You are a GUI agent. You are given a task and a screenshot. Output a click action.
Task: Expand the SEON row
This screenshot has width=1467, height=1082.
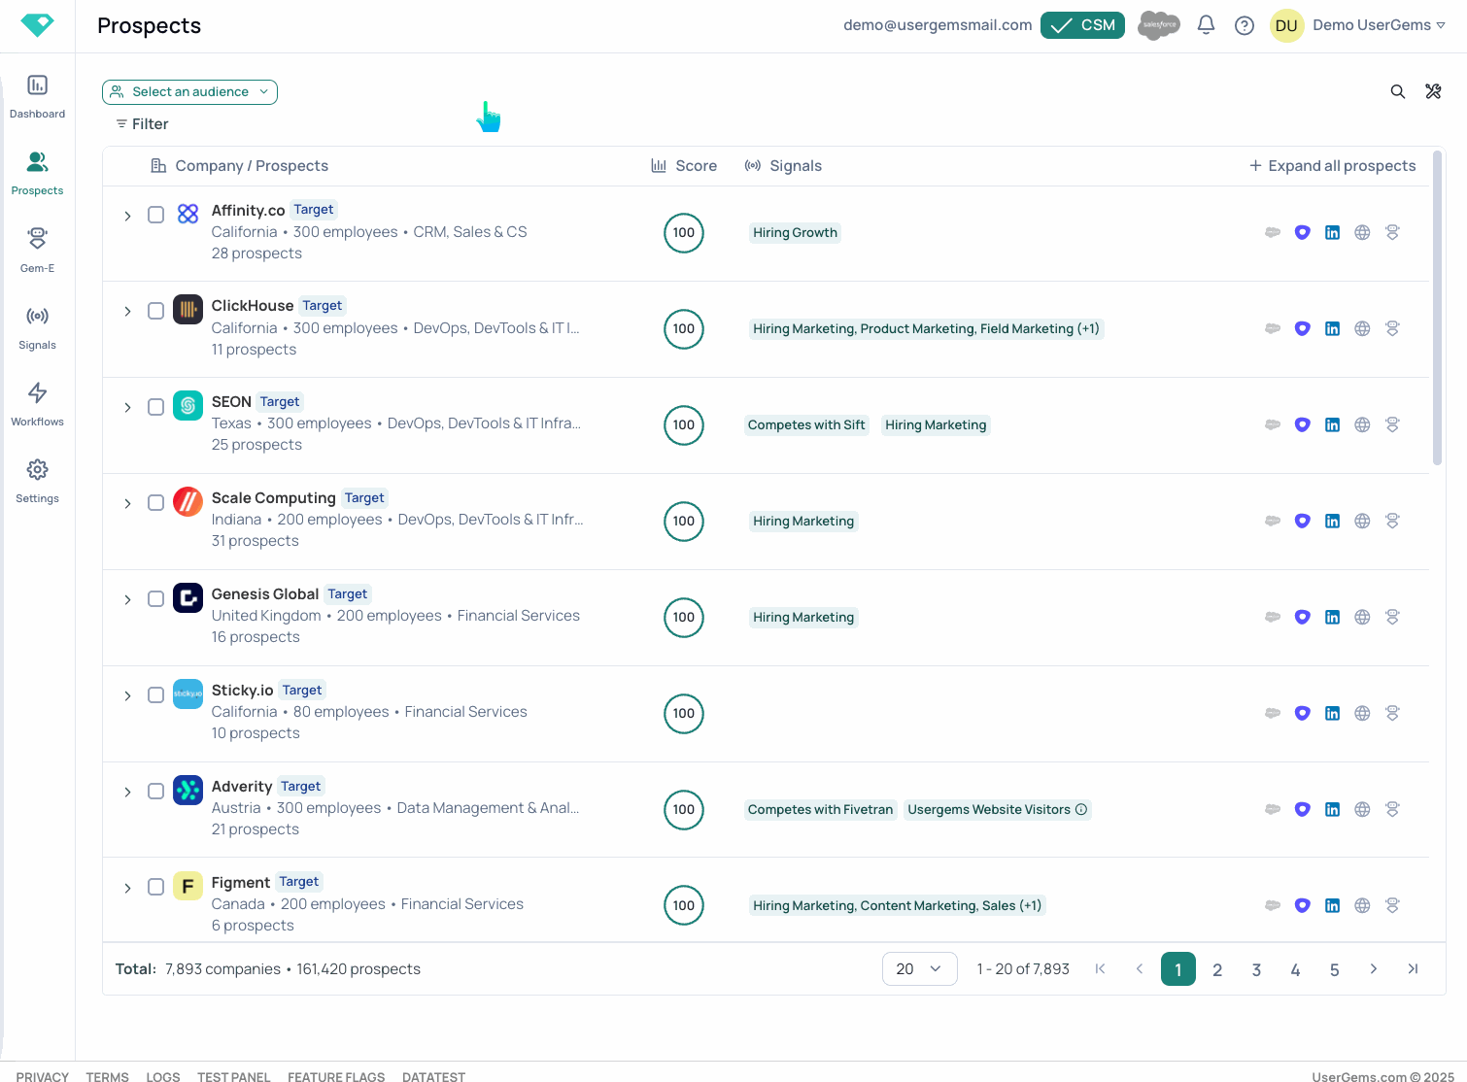coord(127,407)
